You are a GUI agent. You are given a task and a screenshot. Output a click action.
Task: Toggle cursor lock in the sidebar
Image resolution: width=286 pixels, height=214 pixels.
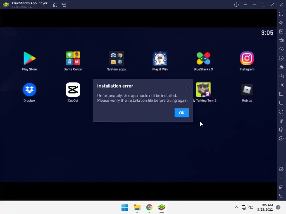pyautogui.click(x=281, y=31)
